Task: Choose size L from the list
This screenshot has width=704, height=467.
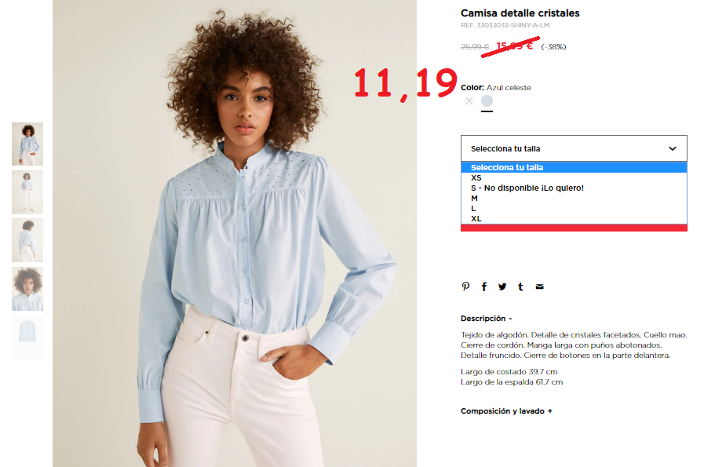Action: pos(574,208)
